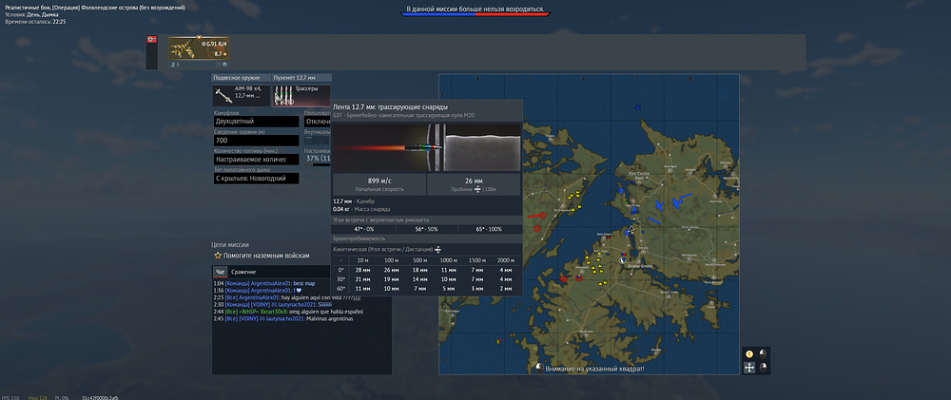
Task: Open the Сведение оружия dropdown showing 700
Action: 256,141
